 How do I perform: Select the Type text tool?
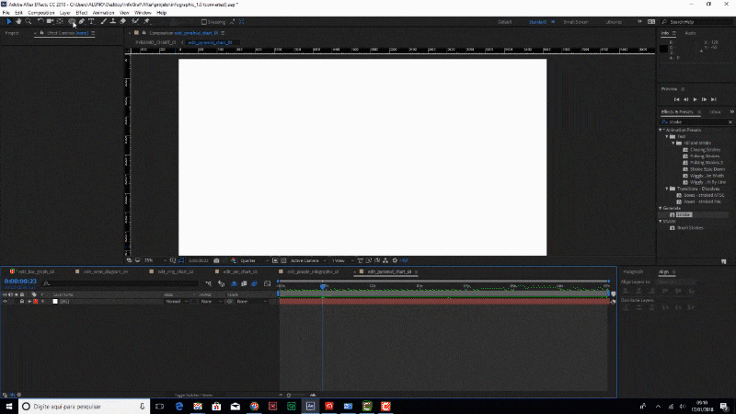[91, 21]
